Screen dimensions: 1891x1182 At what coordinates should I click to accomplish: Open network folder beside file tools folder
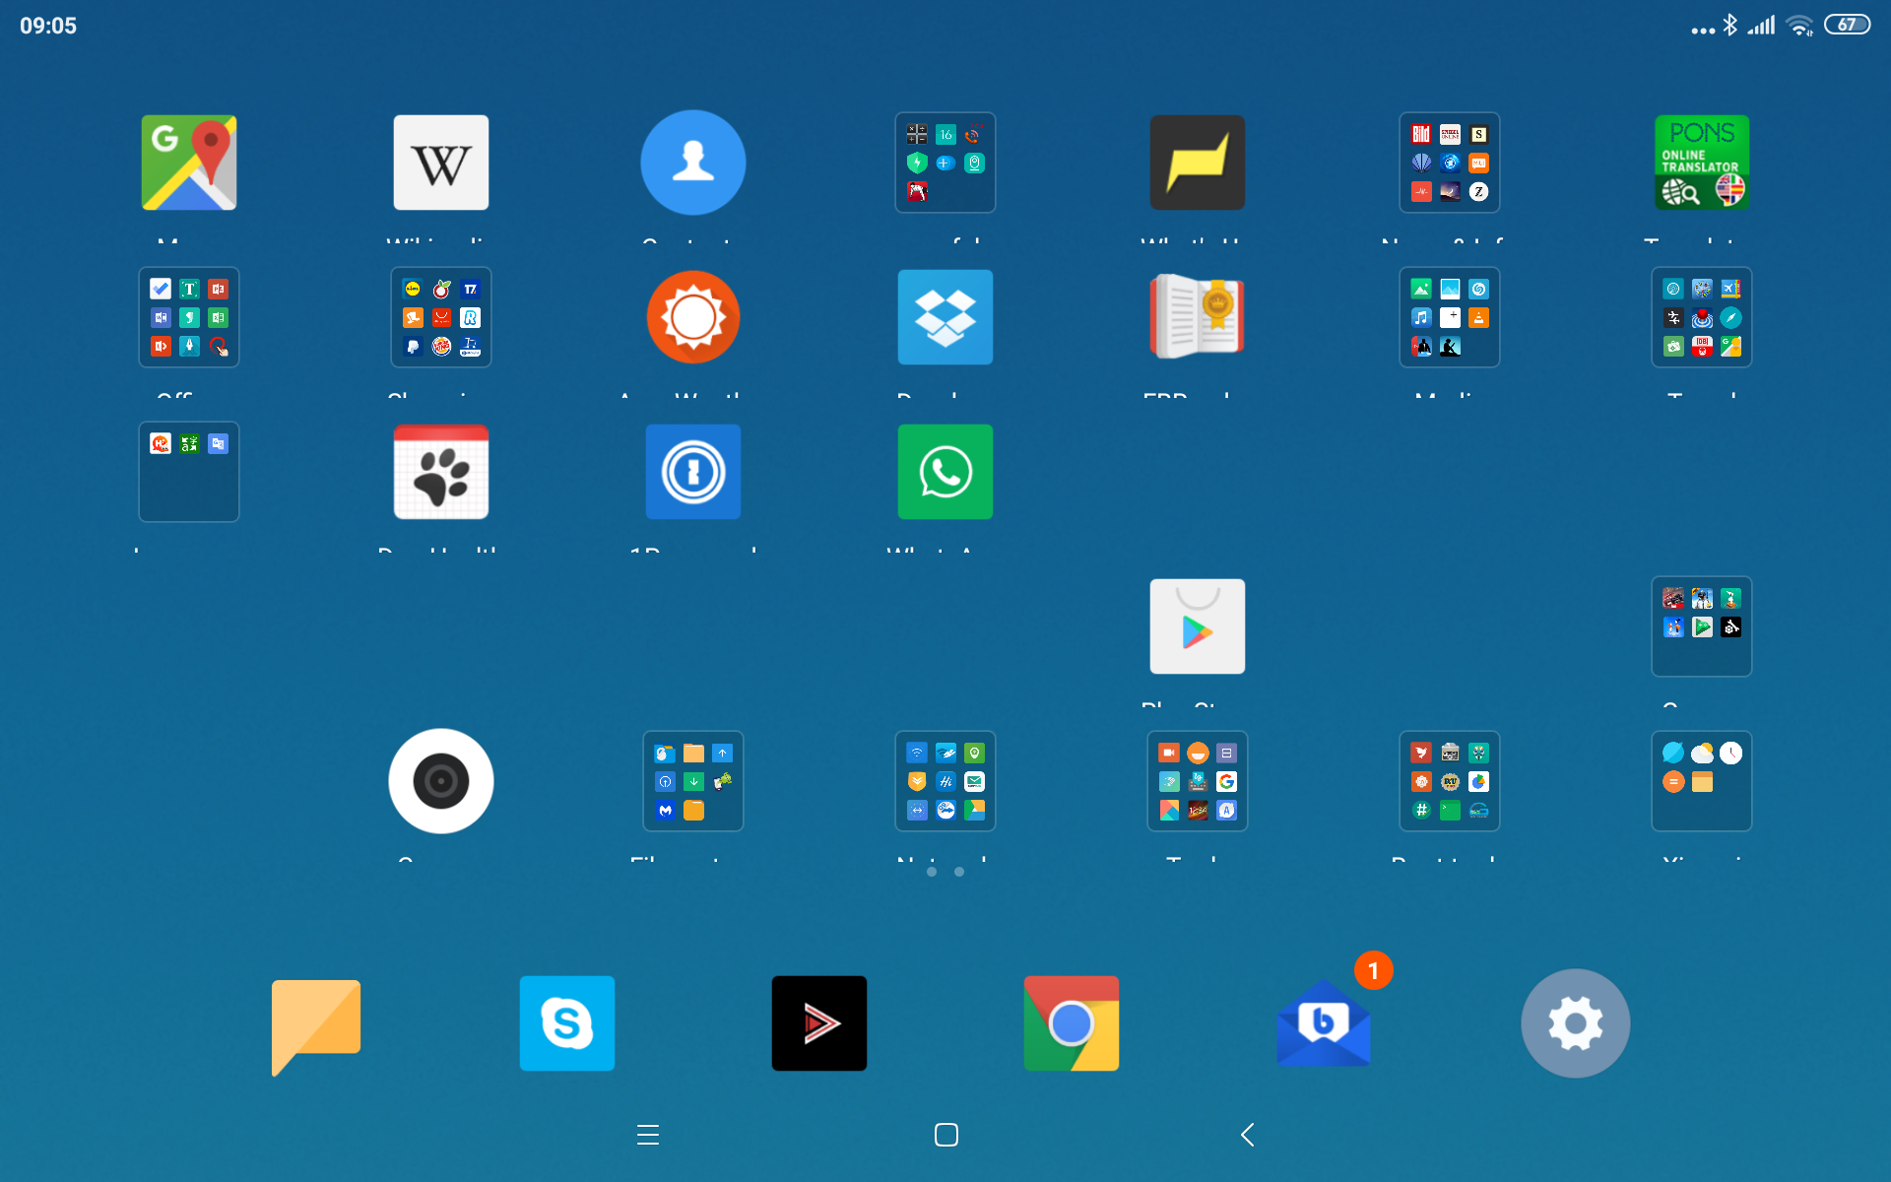(x=945, y=781)
